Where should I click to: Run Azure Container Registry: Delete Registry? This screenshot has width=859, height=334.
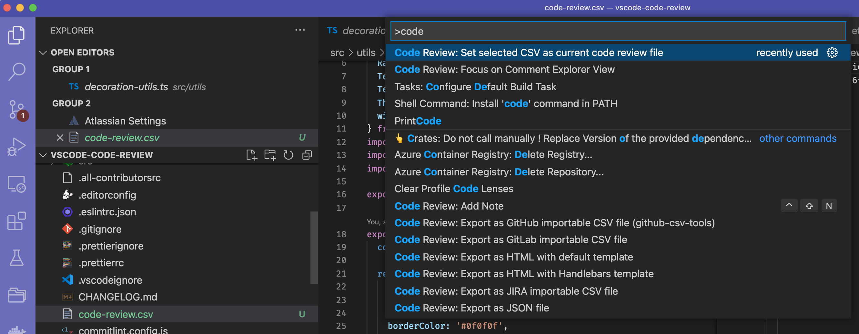click(x=618, y=155)
